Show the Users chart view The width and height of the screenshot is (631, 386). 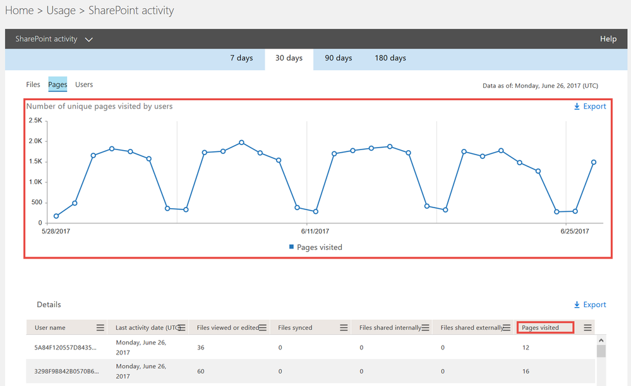[x=84, y=85]
